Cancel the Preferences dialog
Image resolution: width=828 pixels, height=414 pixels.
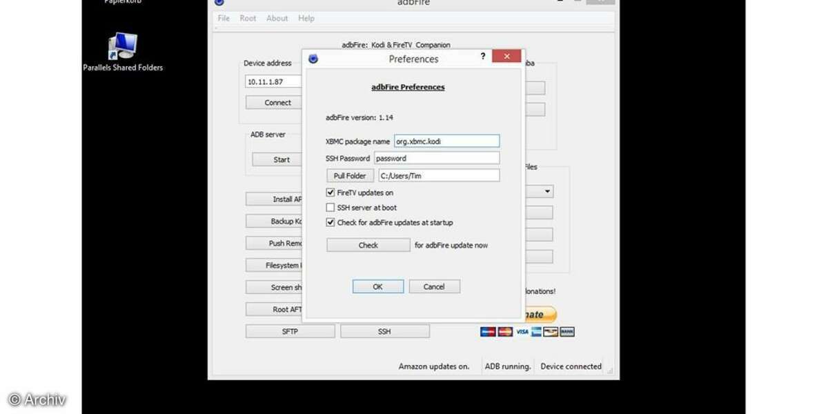pyautogui.click(x=434, y=286)
